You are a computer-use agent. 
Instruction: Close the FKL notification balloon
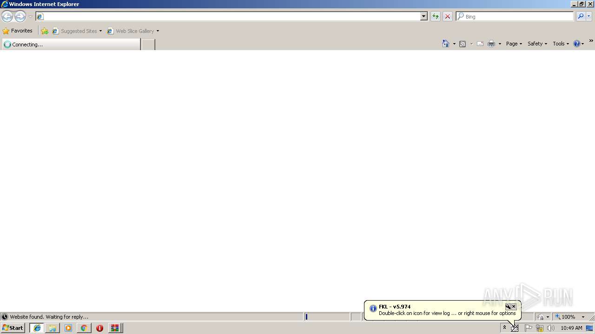point(514,307)
